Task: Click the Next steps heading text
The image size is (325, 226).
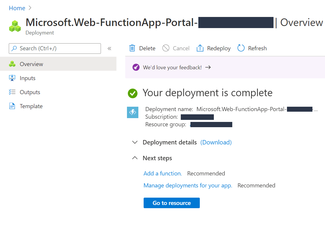Action: [157, 158]
